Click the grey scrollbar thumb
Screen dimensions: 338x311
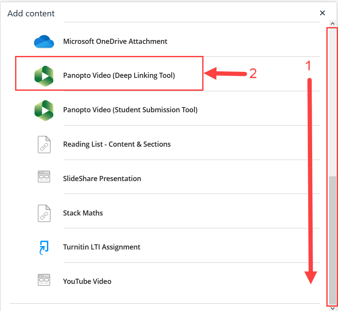(332, 240)
